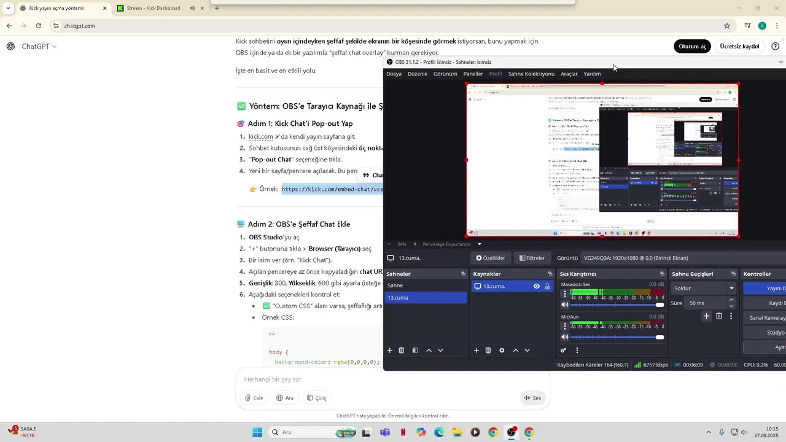
Task: Open advanced audio properties gears icon
Action: pyautogui.click(x=563, y=351)
